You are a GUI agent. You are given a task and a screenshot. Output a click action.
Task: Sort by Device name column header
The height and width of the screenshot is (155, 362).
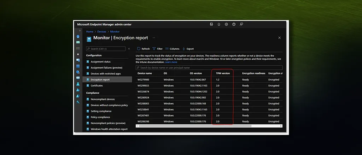pyautogui.click(x=145, y=73)
